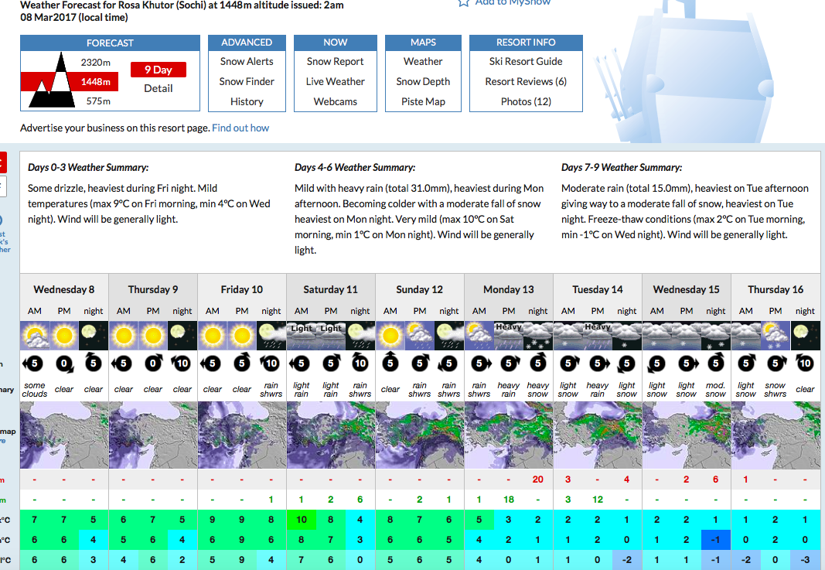Viewport: 825px width, 570px height.
Task: Open Snow Alerts
Action: tap(247, 62)
